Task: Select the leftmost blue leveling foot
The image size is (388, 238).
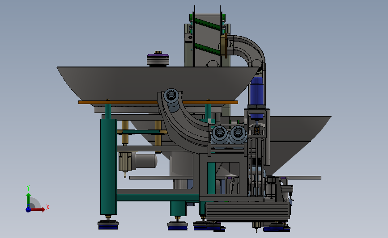Action: click(108, 225)
